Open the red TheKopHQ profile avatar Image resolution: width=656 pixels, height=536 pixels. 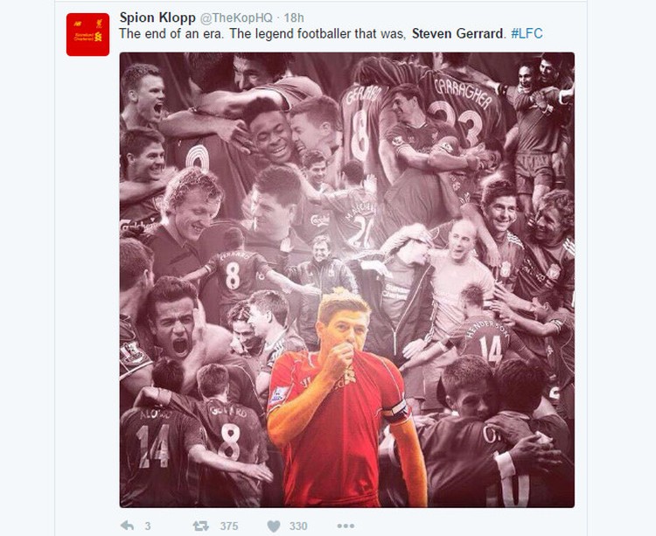[87, 34]
